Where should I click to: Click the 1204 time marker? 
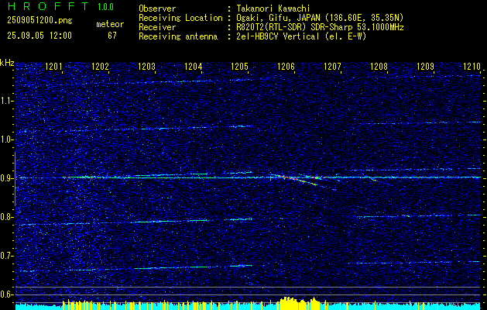(x=194, y=66)
